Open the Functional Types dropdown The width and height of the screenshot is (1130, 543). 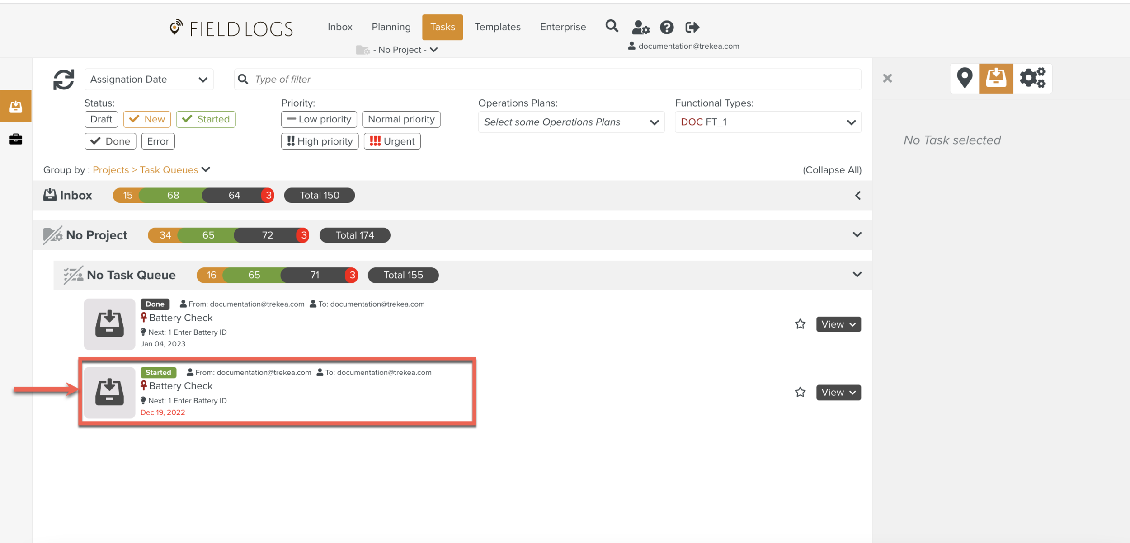767,122
